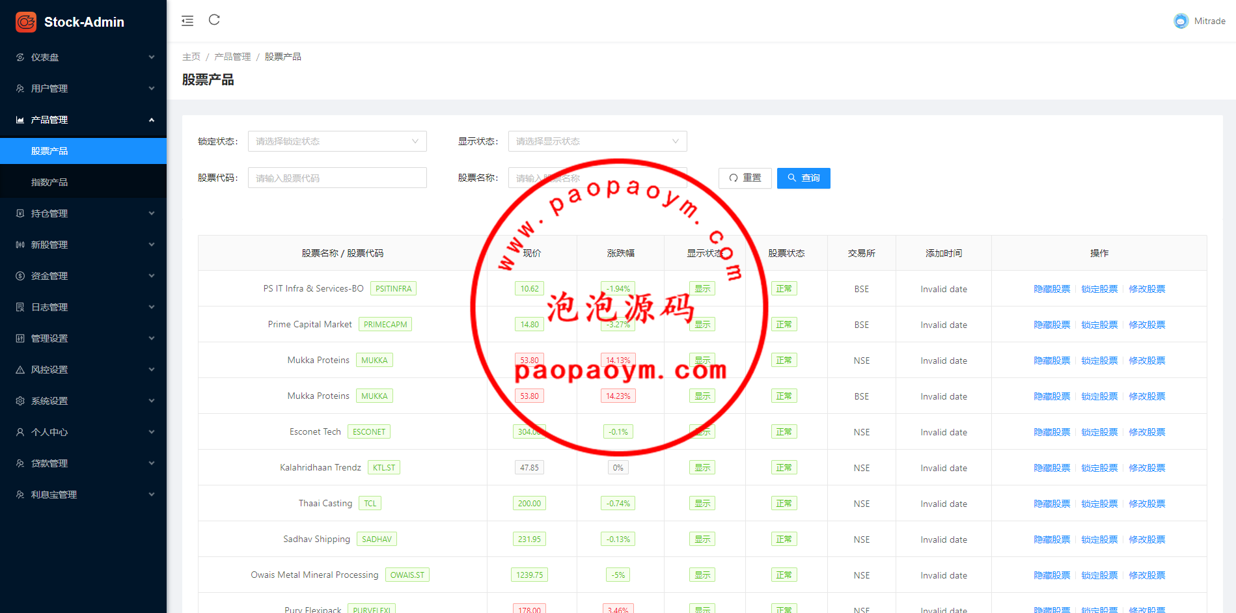Collapse the 产品管理 menu chevron

[x=152, y=120]
